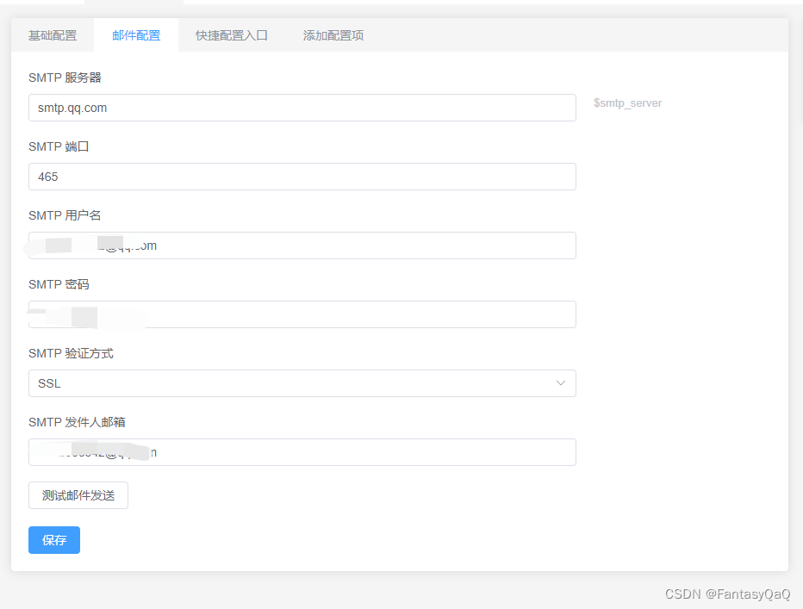Click the port value 465 in its field
Screen dimensions: 803x609
coord(48,176)
